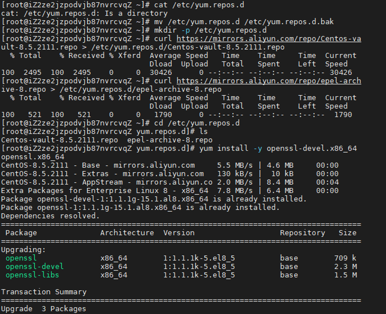Open the aliyun epel-archive repo URL link

pos(269,81)
